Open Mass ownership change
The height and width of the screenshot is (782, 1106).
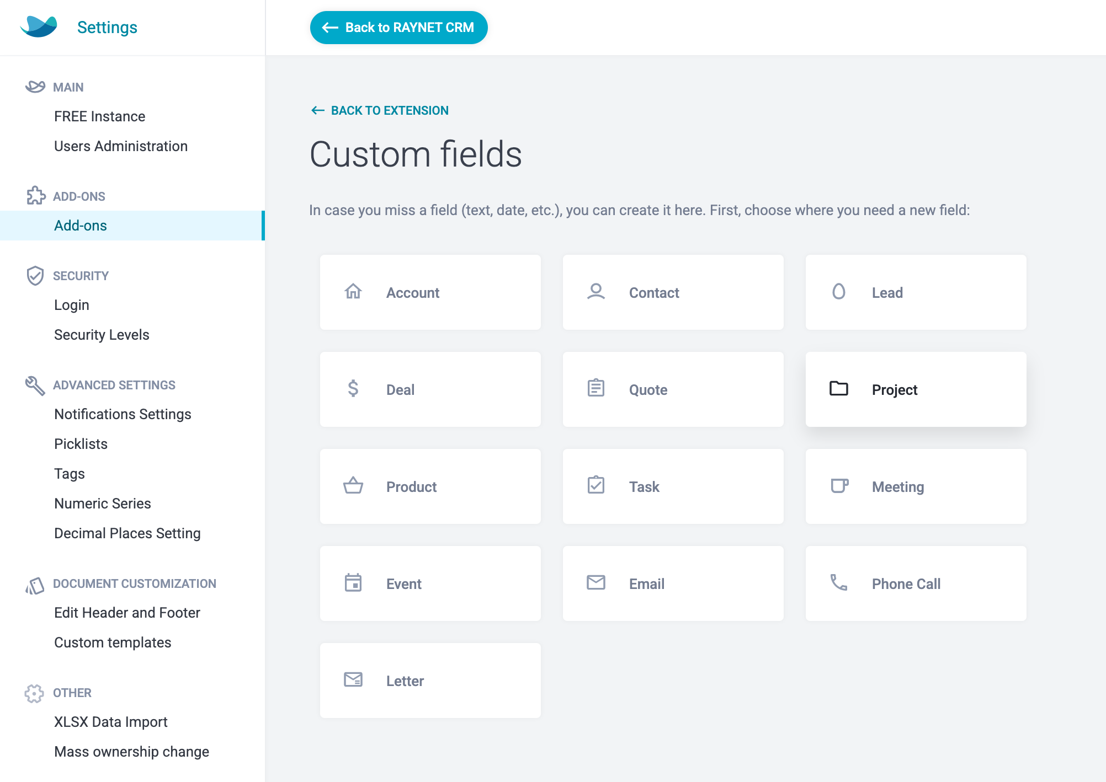pos(132,752)
